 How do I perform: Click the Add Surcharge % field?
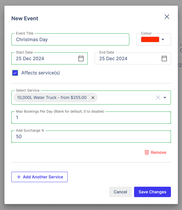coord(91,137)
